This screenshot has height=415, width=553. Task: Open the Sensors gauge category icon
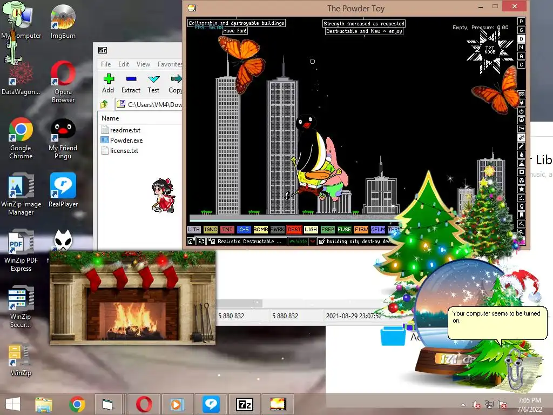(522, 120)
